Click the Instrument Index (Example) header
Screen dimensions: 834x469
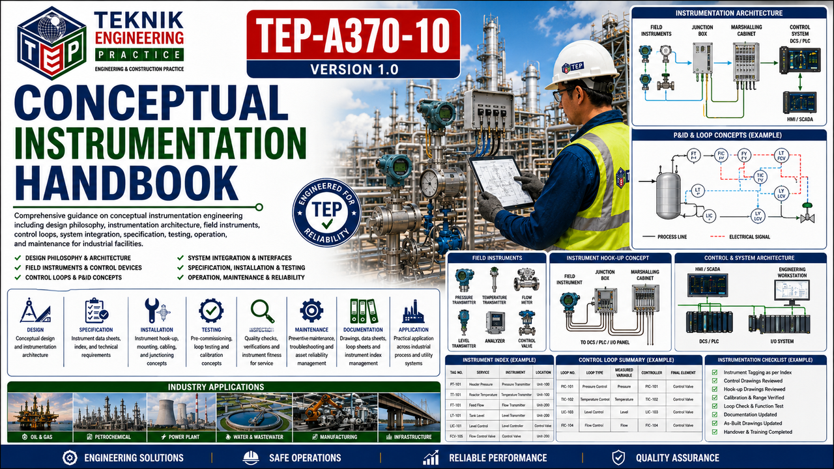coord(498,360)
